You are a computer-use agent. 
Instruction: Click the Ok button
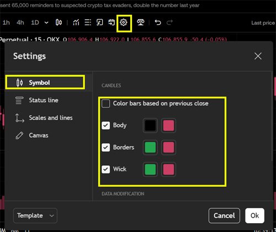(x=254, y=215)
